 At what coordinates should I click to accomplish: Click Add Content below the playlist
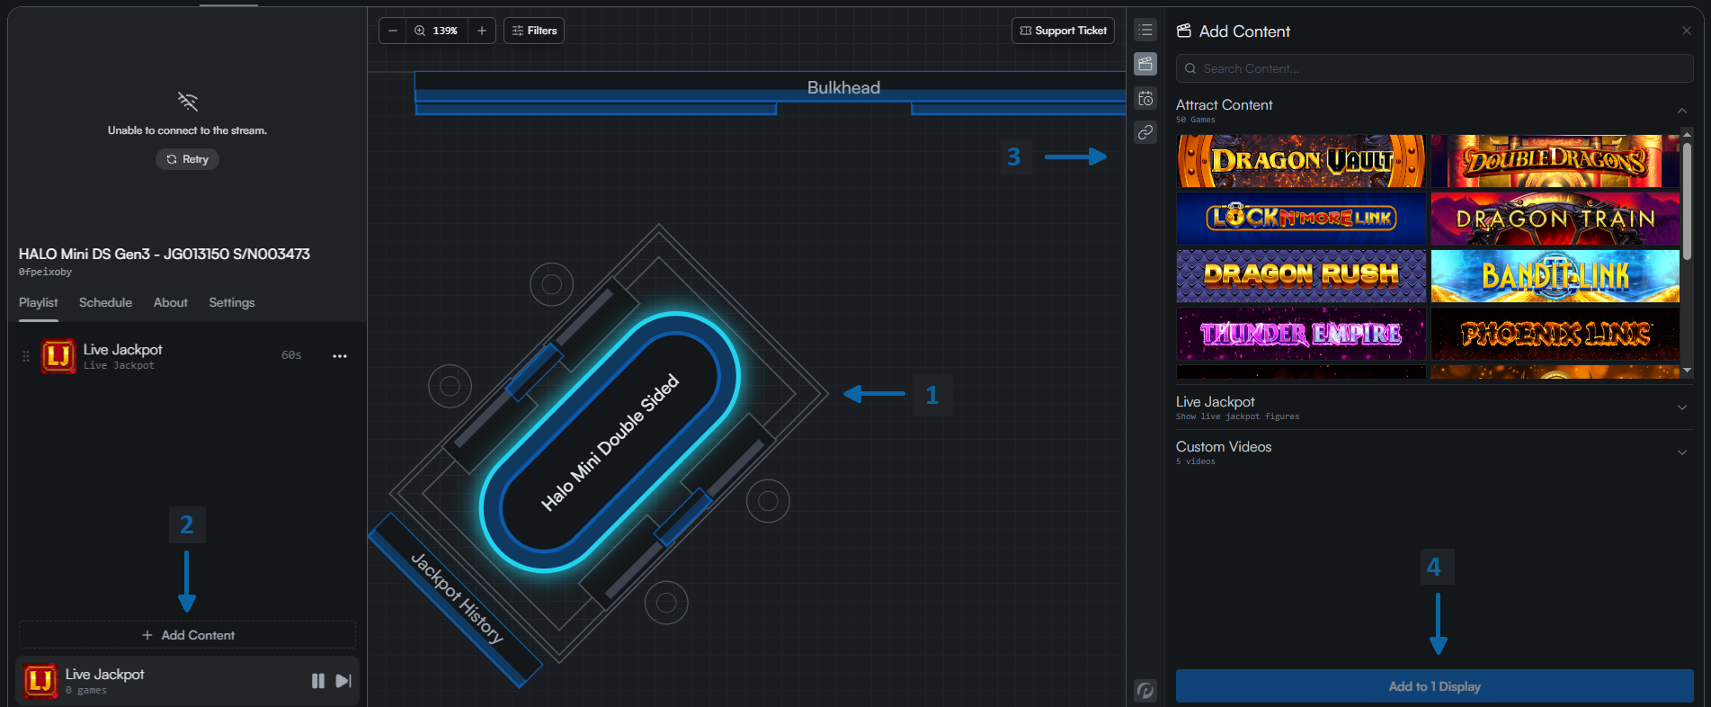[187, 635]
